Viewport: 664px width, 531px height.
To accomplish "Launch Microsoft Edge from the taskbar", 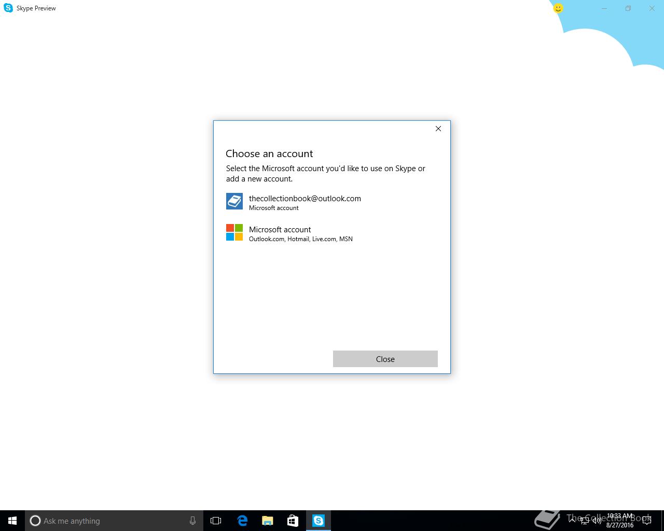I will [242, 521].
